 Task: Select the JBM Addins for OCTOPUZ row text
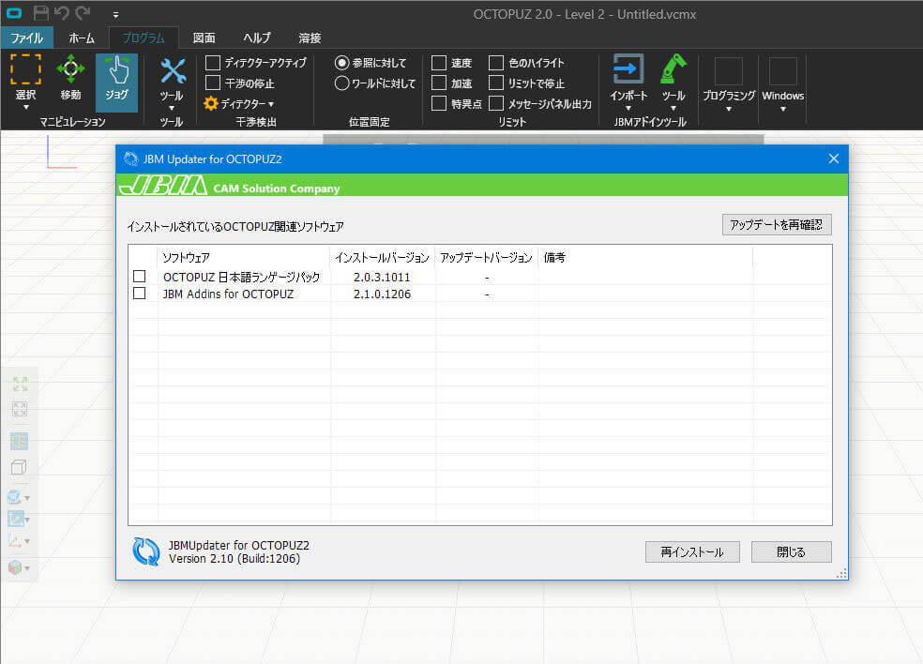(228, 294)
